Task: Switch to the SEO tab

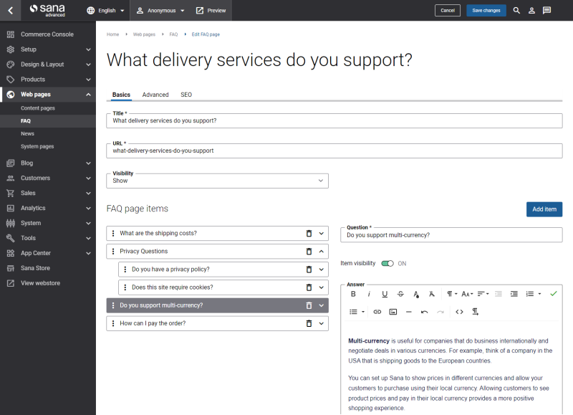Action: click(186, 95)
